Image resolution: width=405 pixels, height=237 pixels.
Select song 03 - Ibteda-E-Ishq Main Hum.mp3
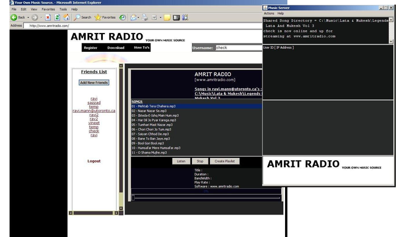[x=196, y=116]
